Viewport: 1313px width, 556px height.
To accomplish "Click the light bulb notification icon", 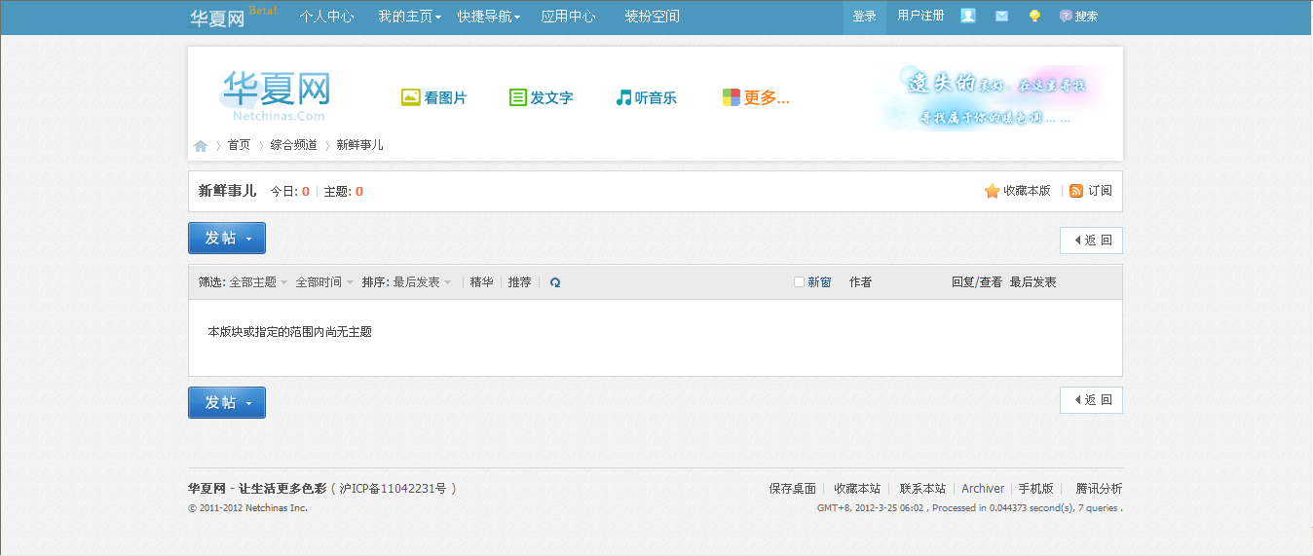I will coord(1034,17).
